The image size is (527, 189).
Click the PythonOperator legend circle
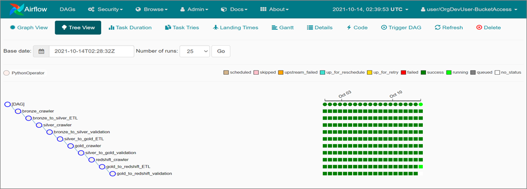[x=6, y=73]
